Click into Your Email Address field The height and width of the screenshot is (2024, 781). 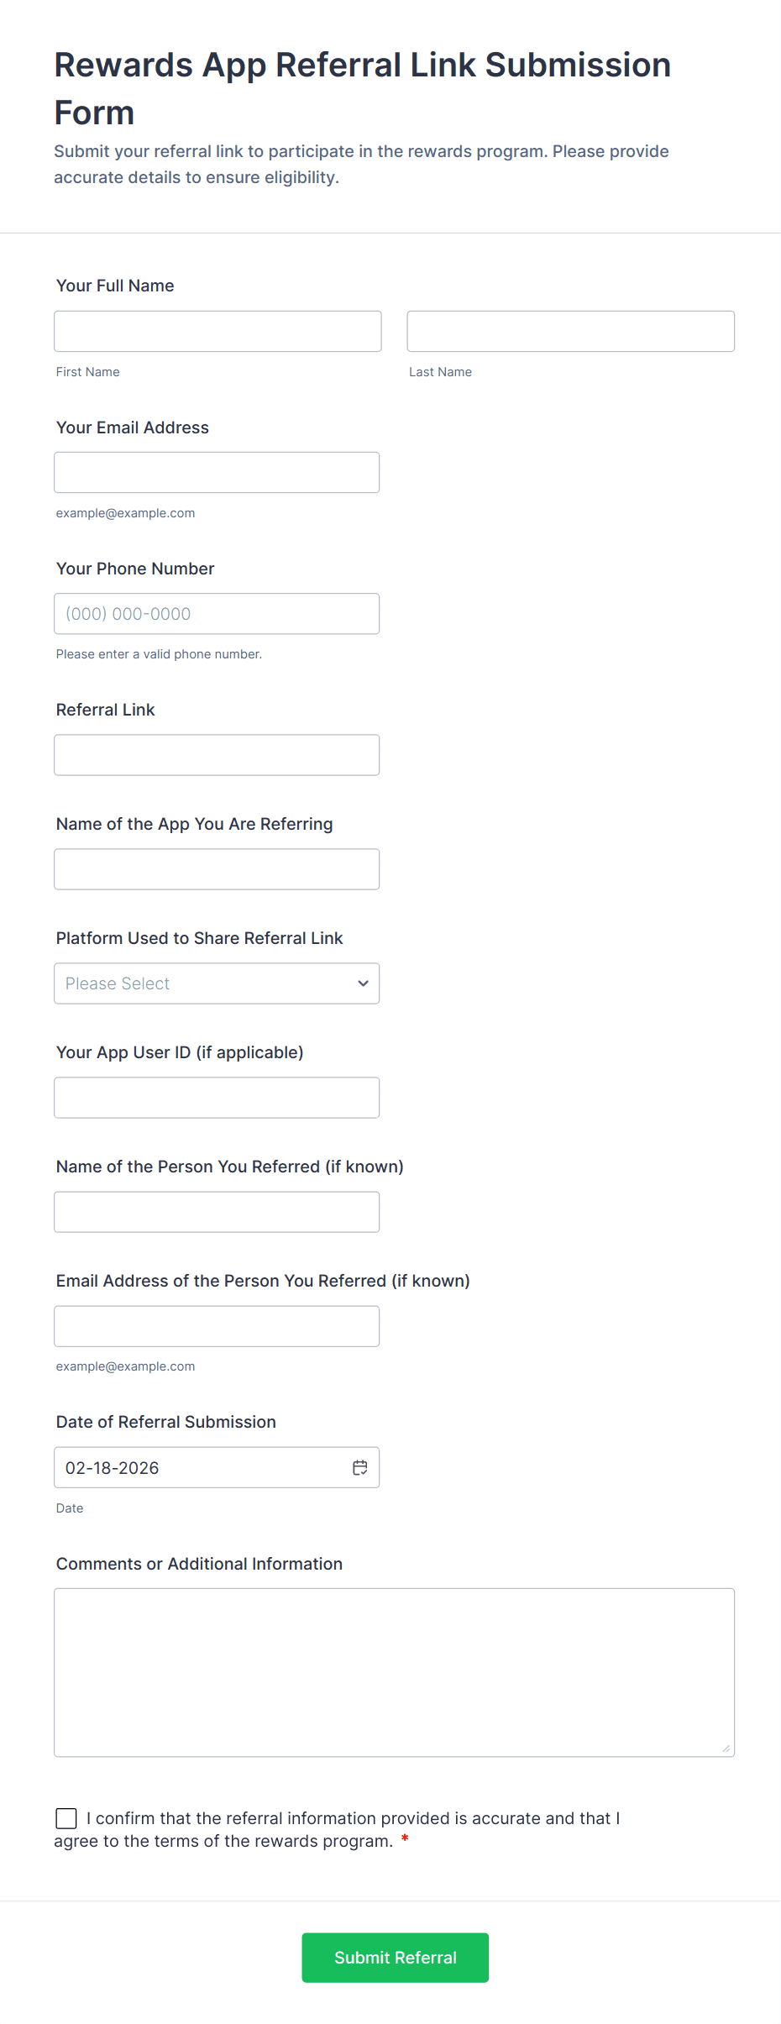[x=217, y=473]
